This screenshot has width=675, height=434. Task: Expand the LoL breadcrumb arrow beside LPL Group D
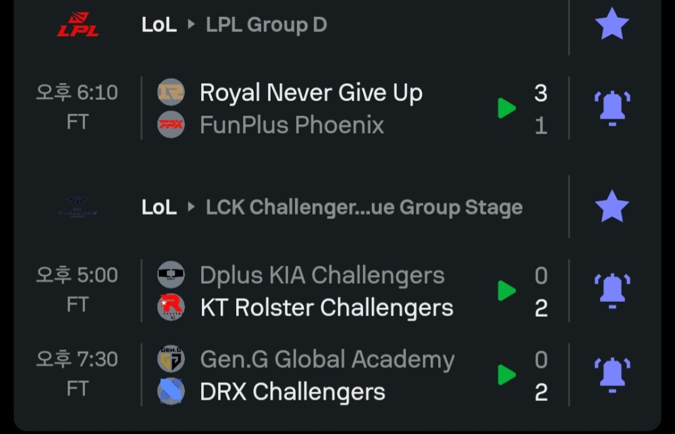pyautogui.click(x=191, y=25)
